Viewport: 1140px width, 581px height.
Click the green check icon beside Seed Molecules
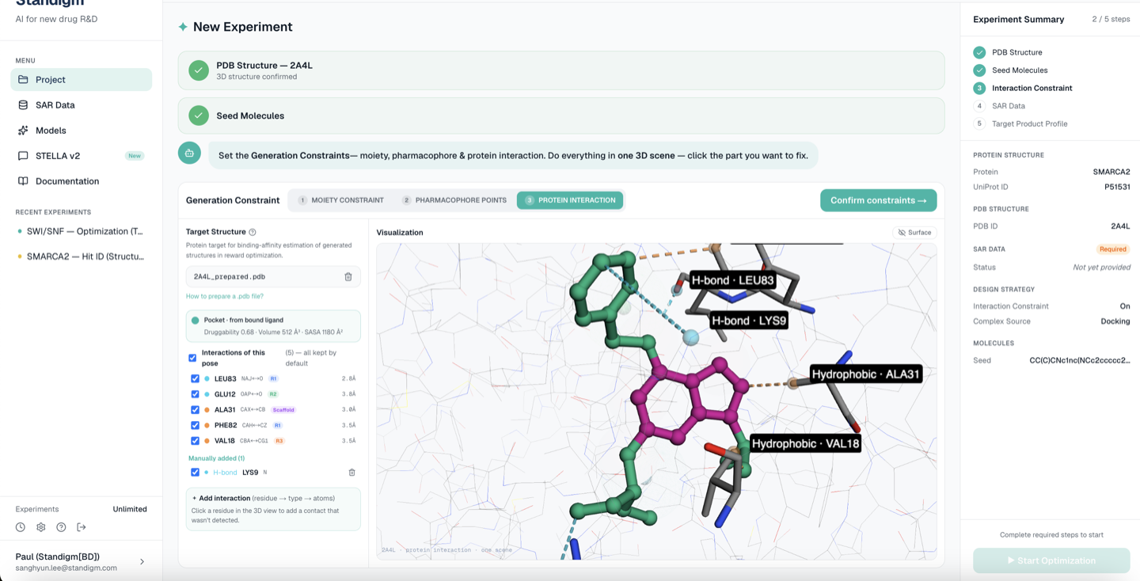pyautogui.click(x=199, y=116)
